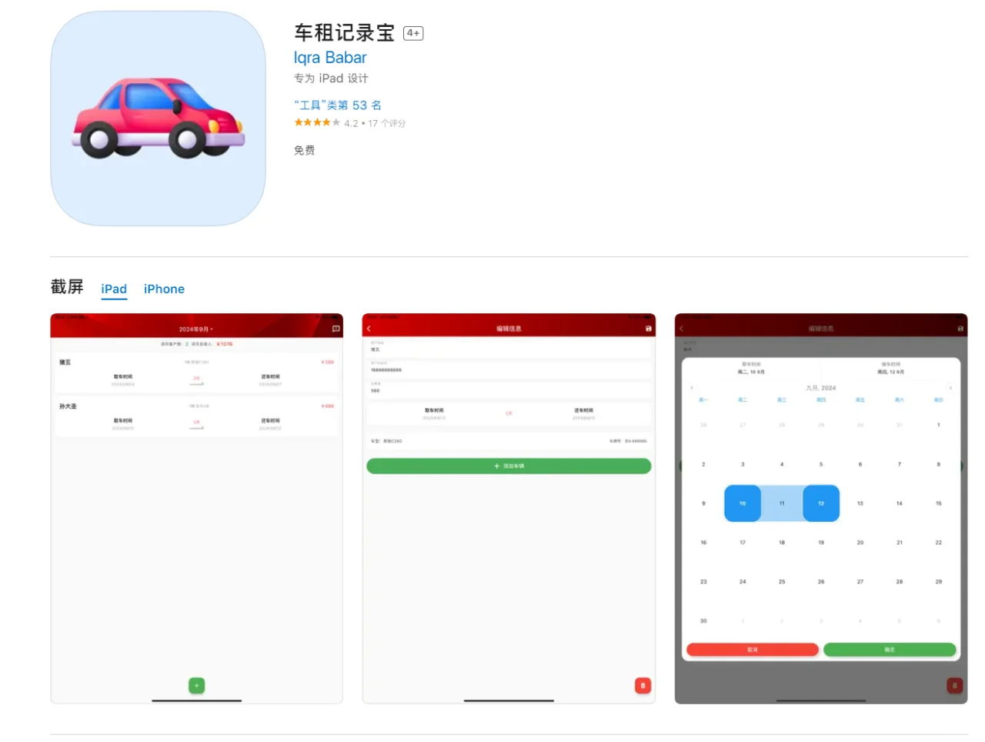
Task: Tap the green 添加车辆 button
Action: pos(508,466)
